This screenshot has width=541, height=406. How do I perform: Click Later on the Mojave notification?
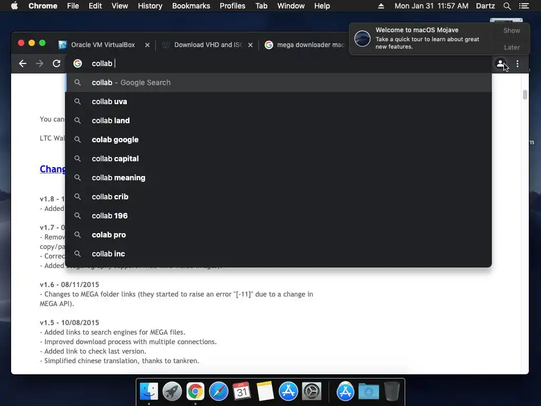tap(511, 47)
